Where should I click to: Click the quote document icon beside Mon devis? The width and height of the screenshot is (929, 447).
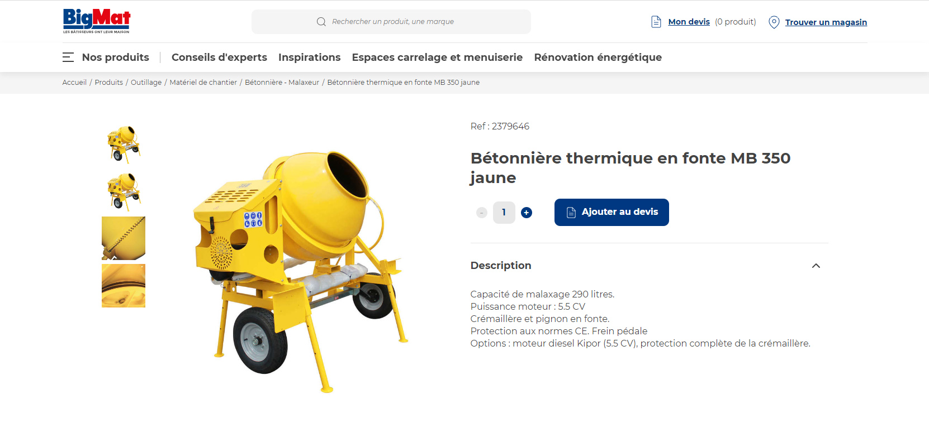click(x=656, y=22)
